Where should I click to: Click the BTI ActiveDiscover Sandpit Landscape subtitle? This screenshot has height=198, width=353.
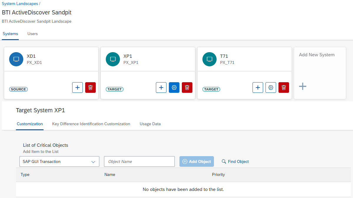(x=37, y=22)
